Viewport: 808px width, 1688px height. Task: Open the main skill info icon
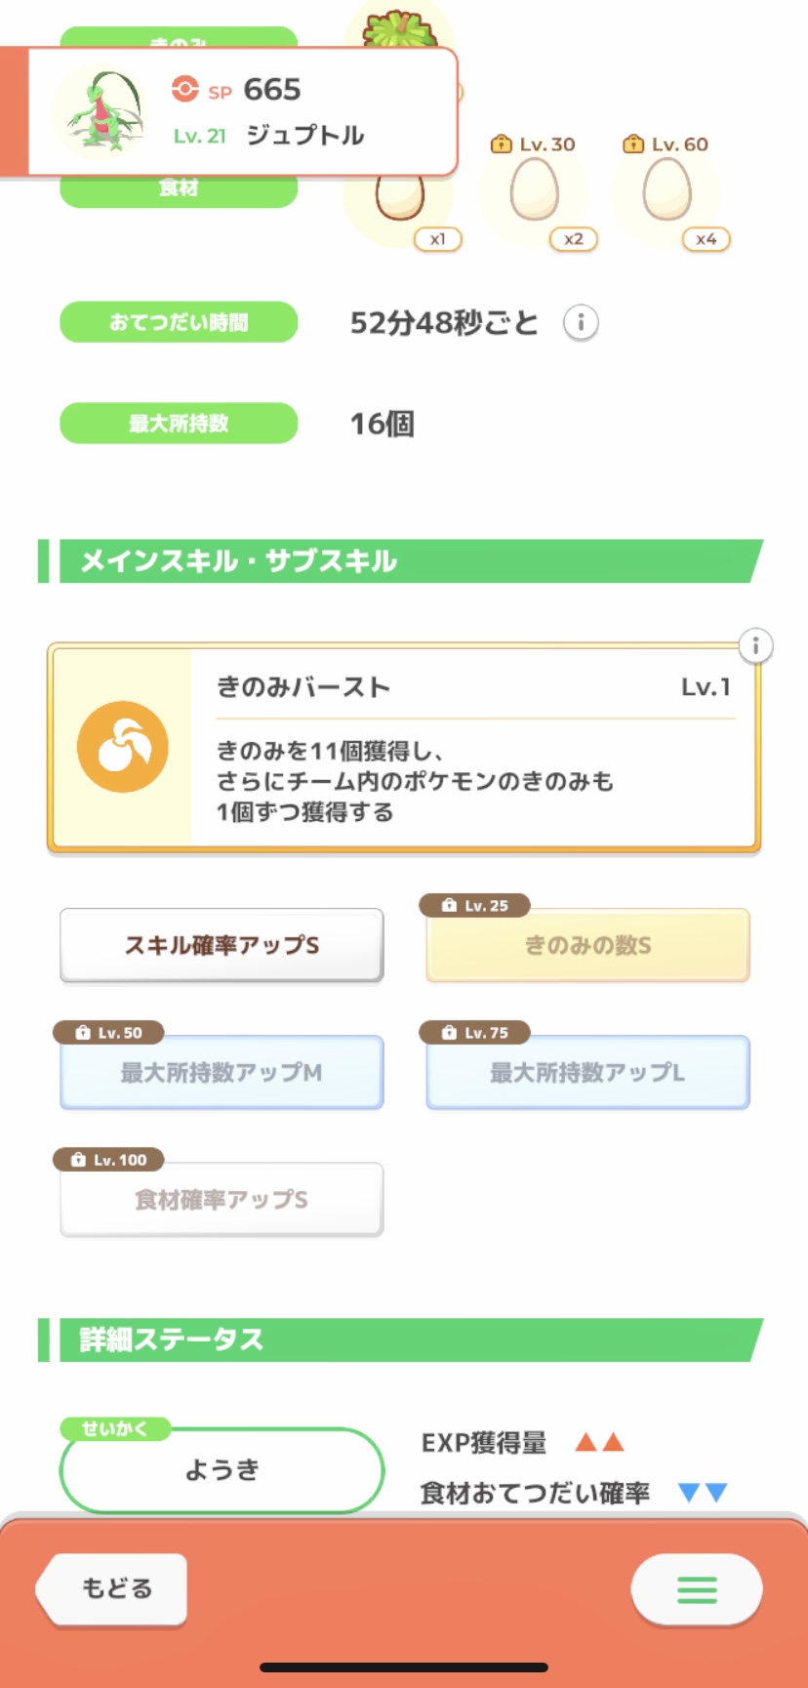pyautogui.click(x=755, y=646)
